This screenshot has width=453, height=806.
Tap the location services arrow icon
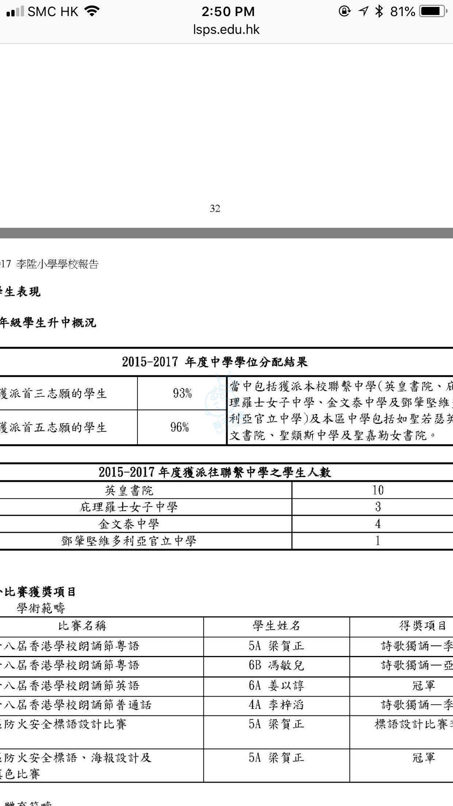363,12
